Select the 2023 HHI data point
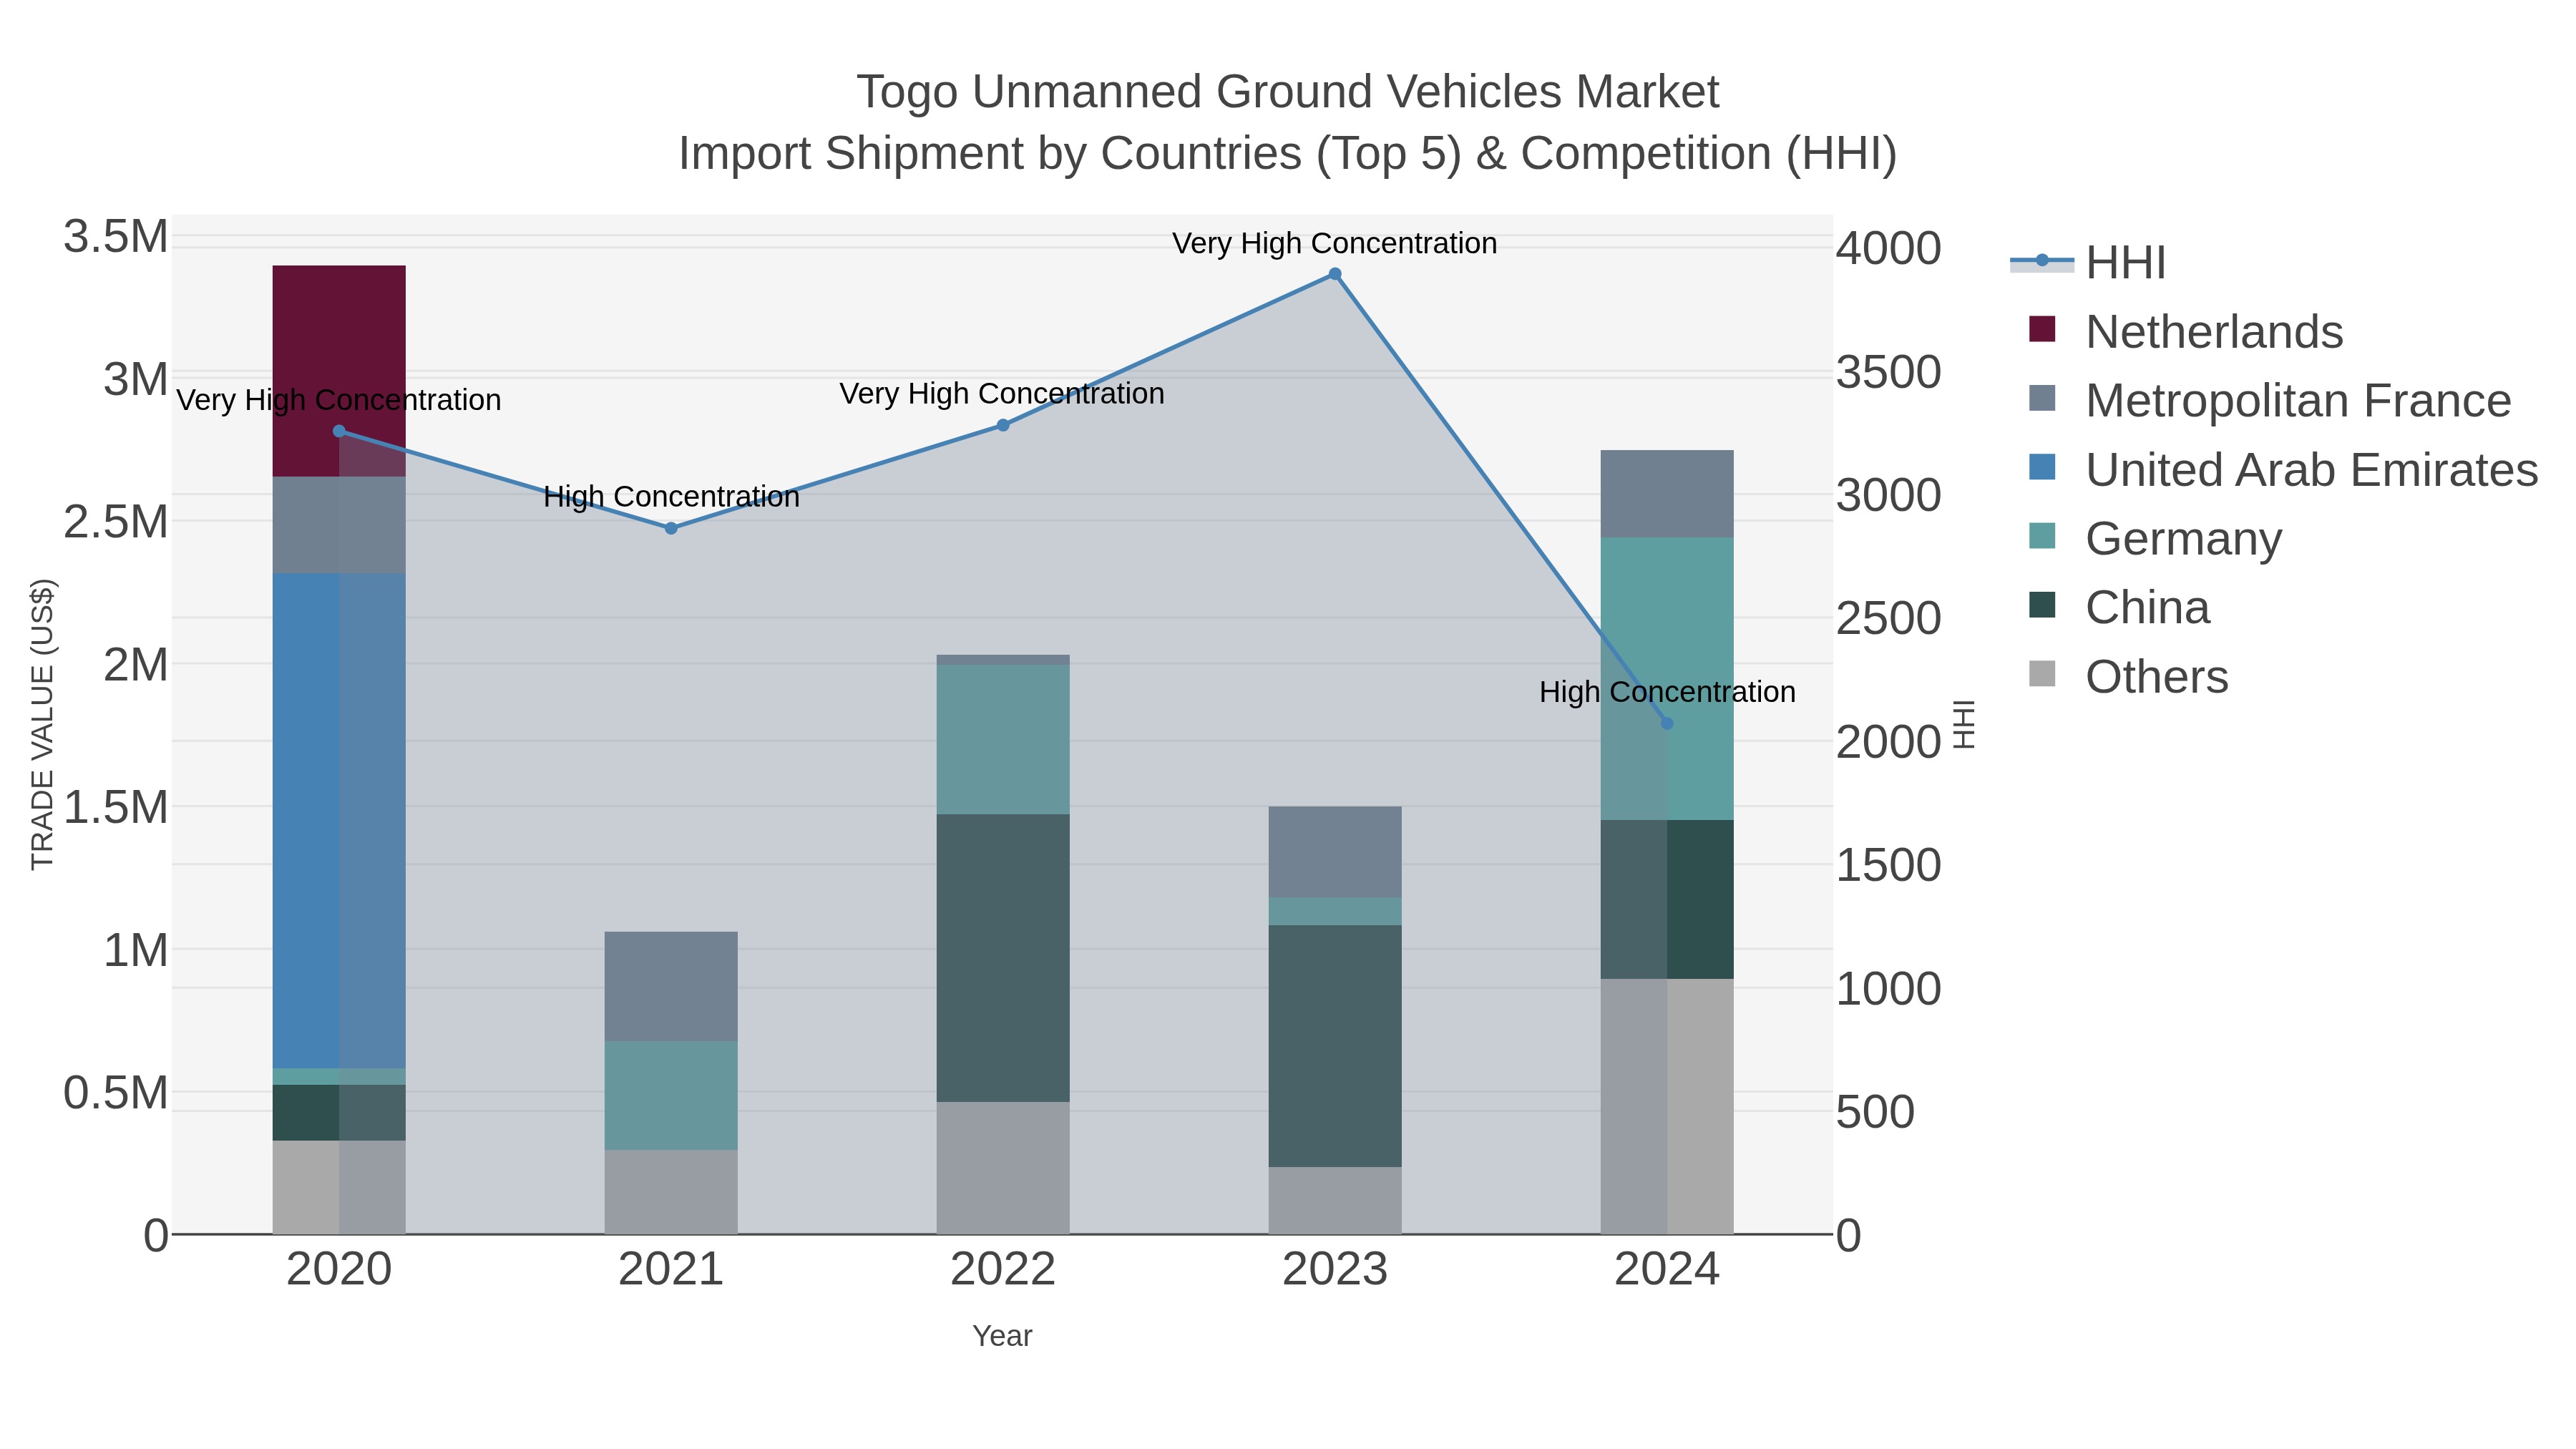Screen dimensions: 2576x1449 coord(1335,274)
